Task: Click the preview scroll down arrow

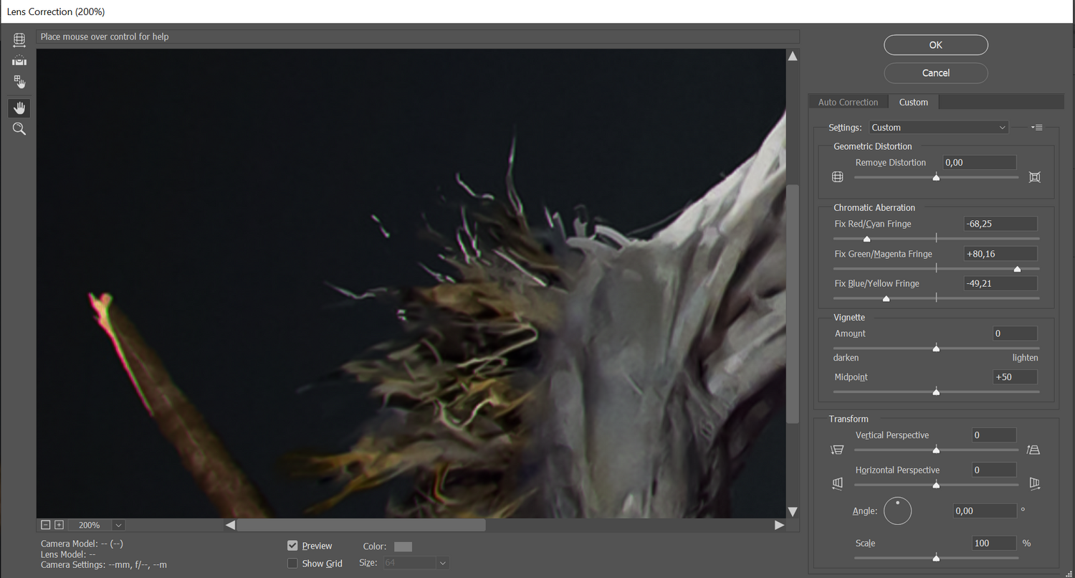Action: [793, 511]
